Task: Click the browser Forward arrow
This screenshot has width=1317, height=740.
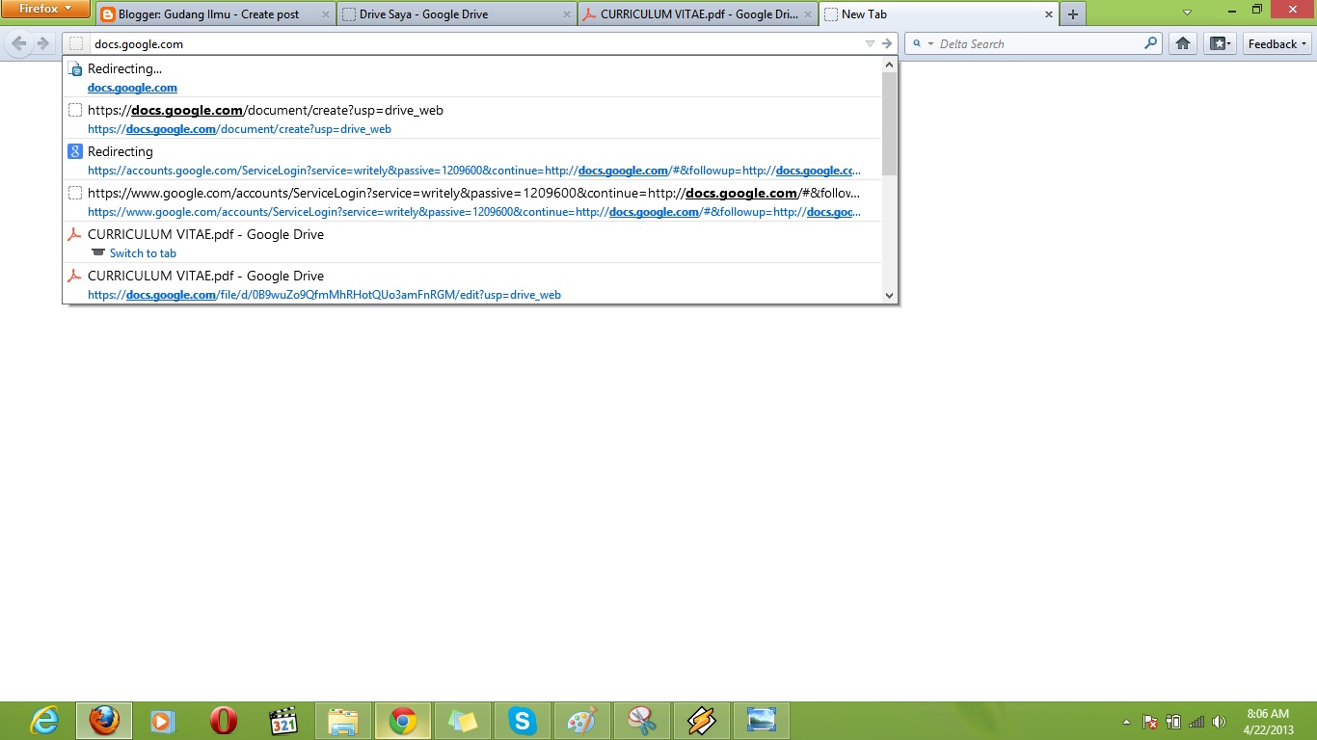Action: [x=43, y=43]
